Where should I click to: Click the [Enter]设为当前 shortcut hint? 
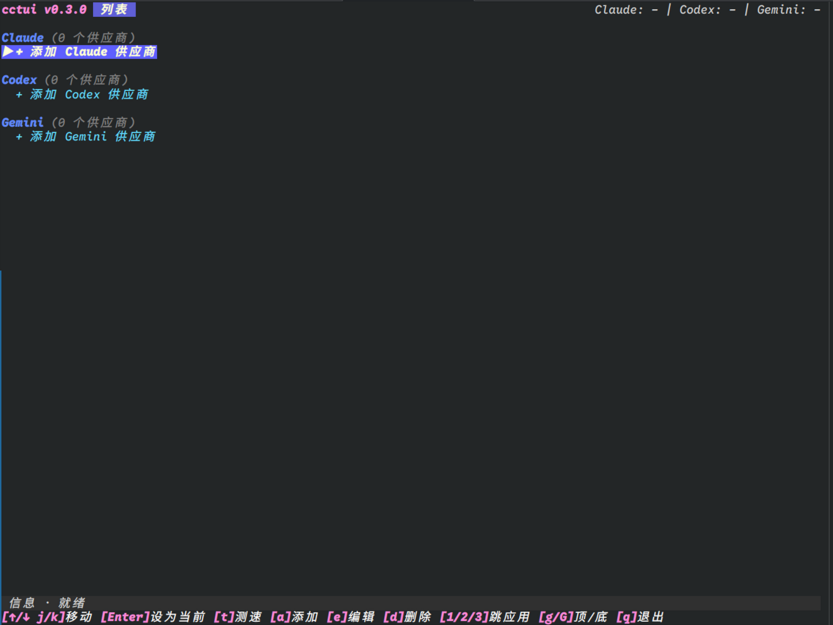pyautogui.click(x=153, y=617)
